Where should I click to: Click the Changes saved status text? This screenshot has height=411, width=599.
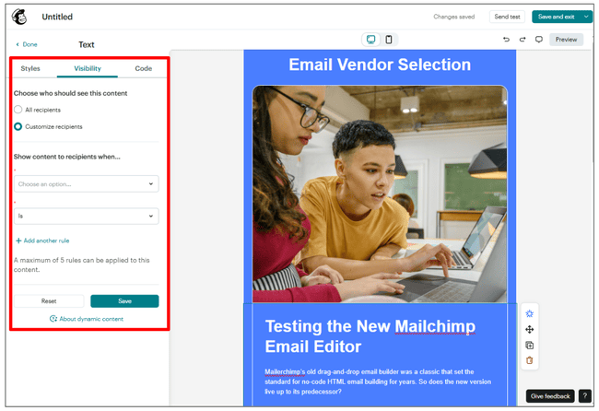coord(453,17)
